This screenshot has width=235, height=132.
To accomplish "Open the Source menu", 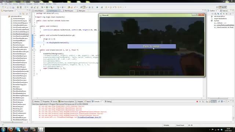I will point(15,4).
